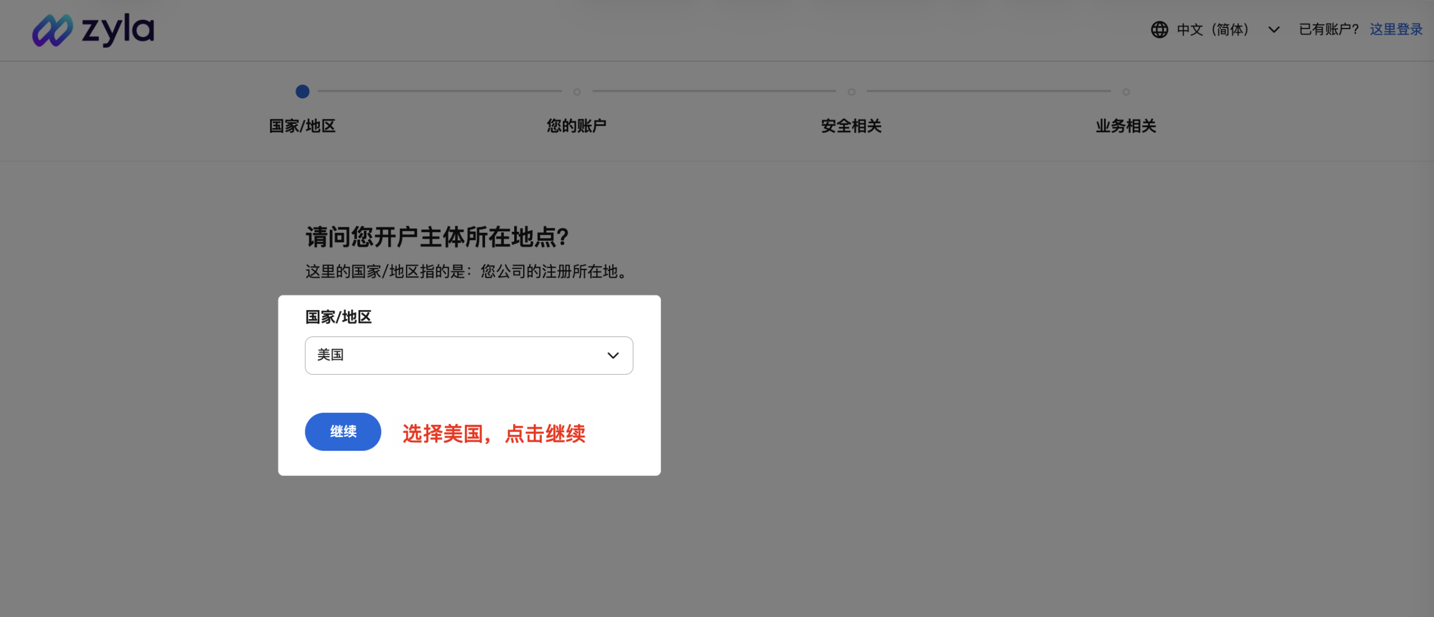Viewport: 1434px width, 617px height.
Task: Click the progress bar between step circles
Action: 440,91
